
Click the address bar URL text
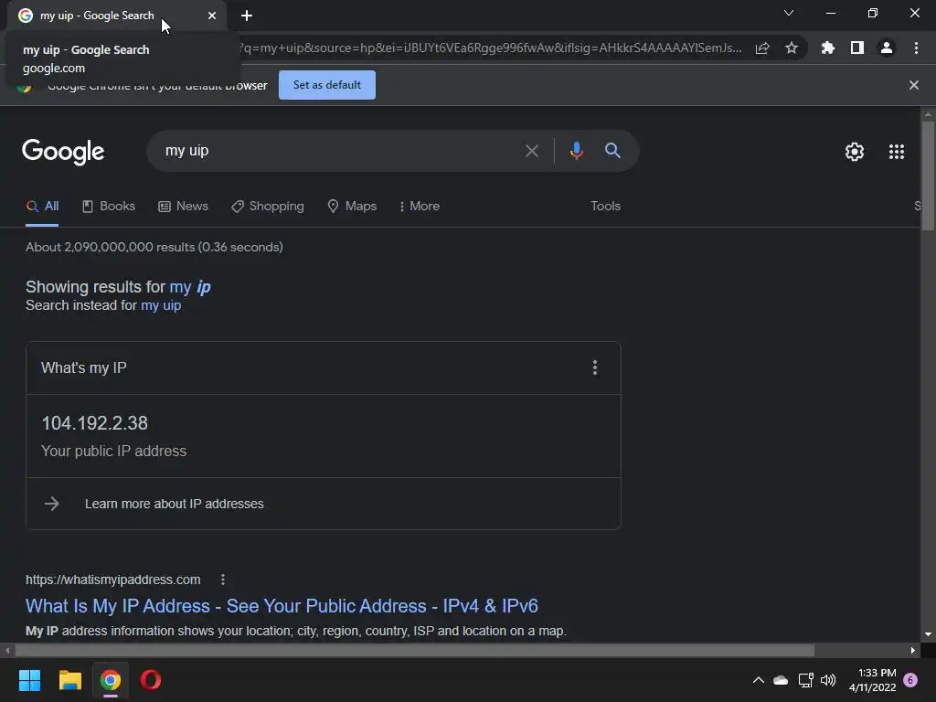tap(490, 48)
